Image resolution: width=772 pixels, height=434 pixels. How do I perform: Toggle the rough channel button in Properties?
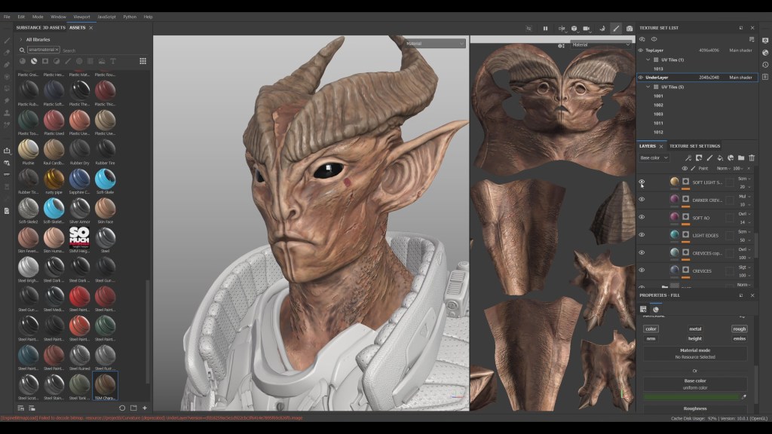740,329
